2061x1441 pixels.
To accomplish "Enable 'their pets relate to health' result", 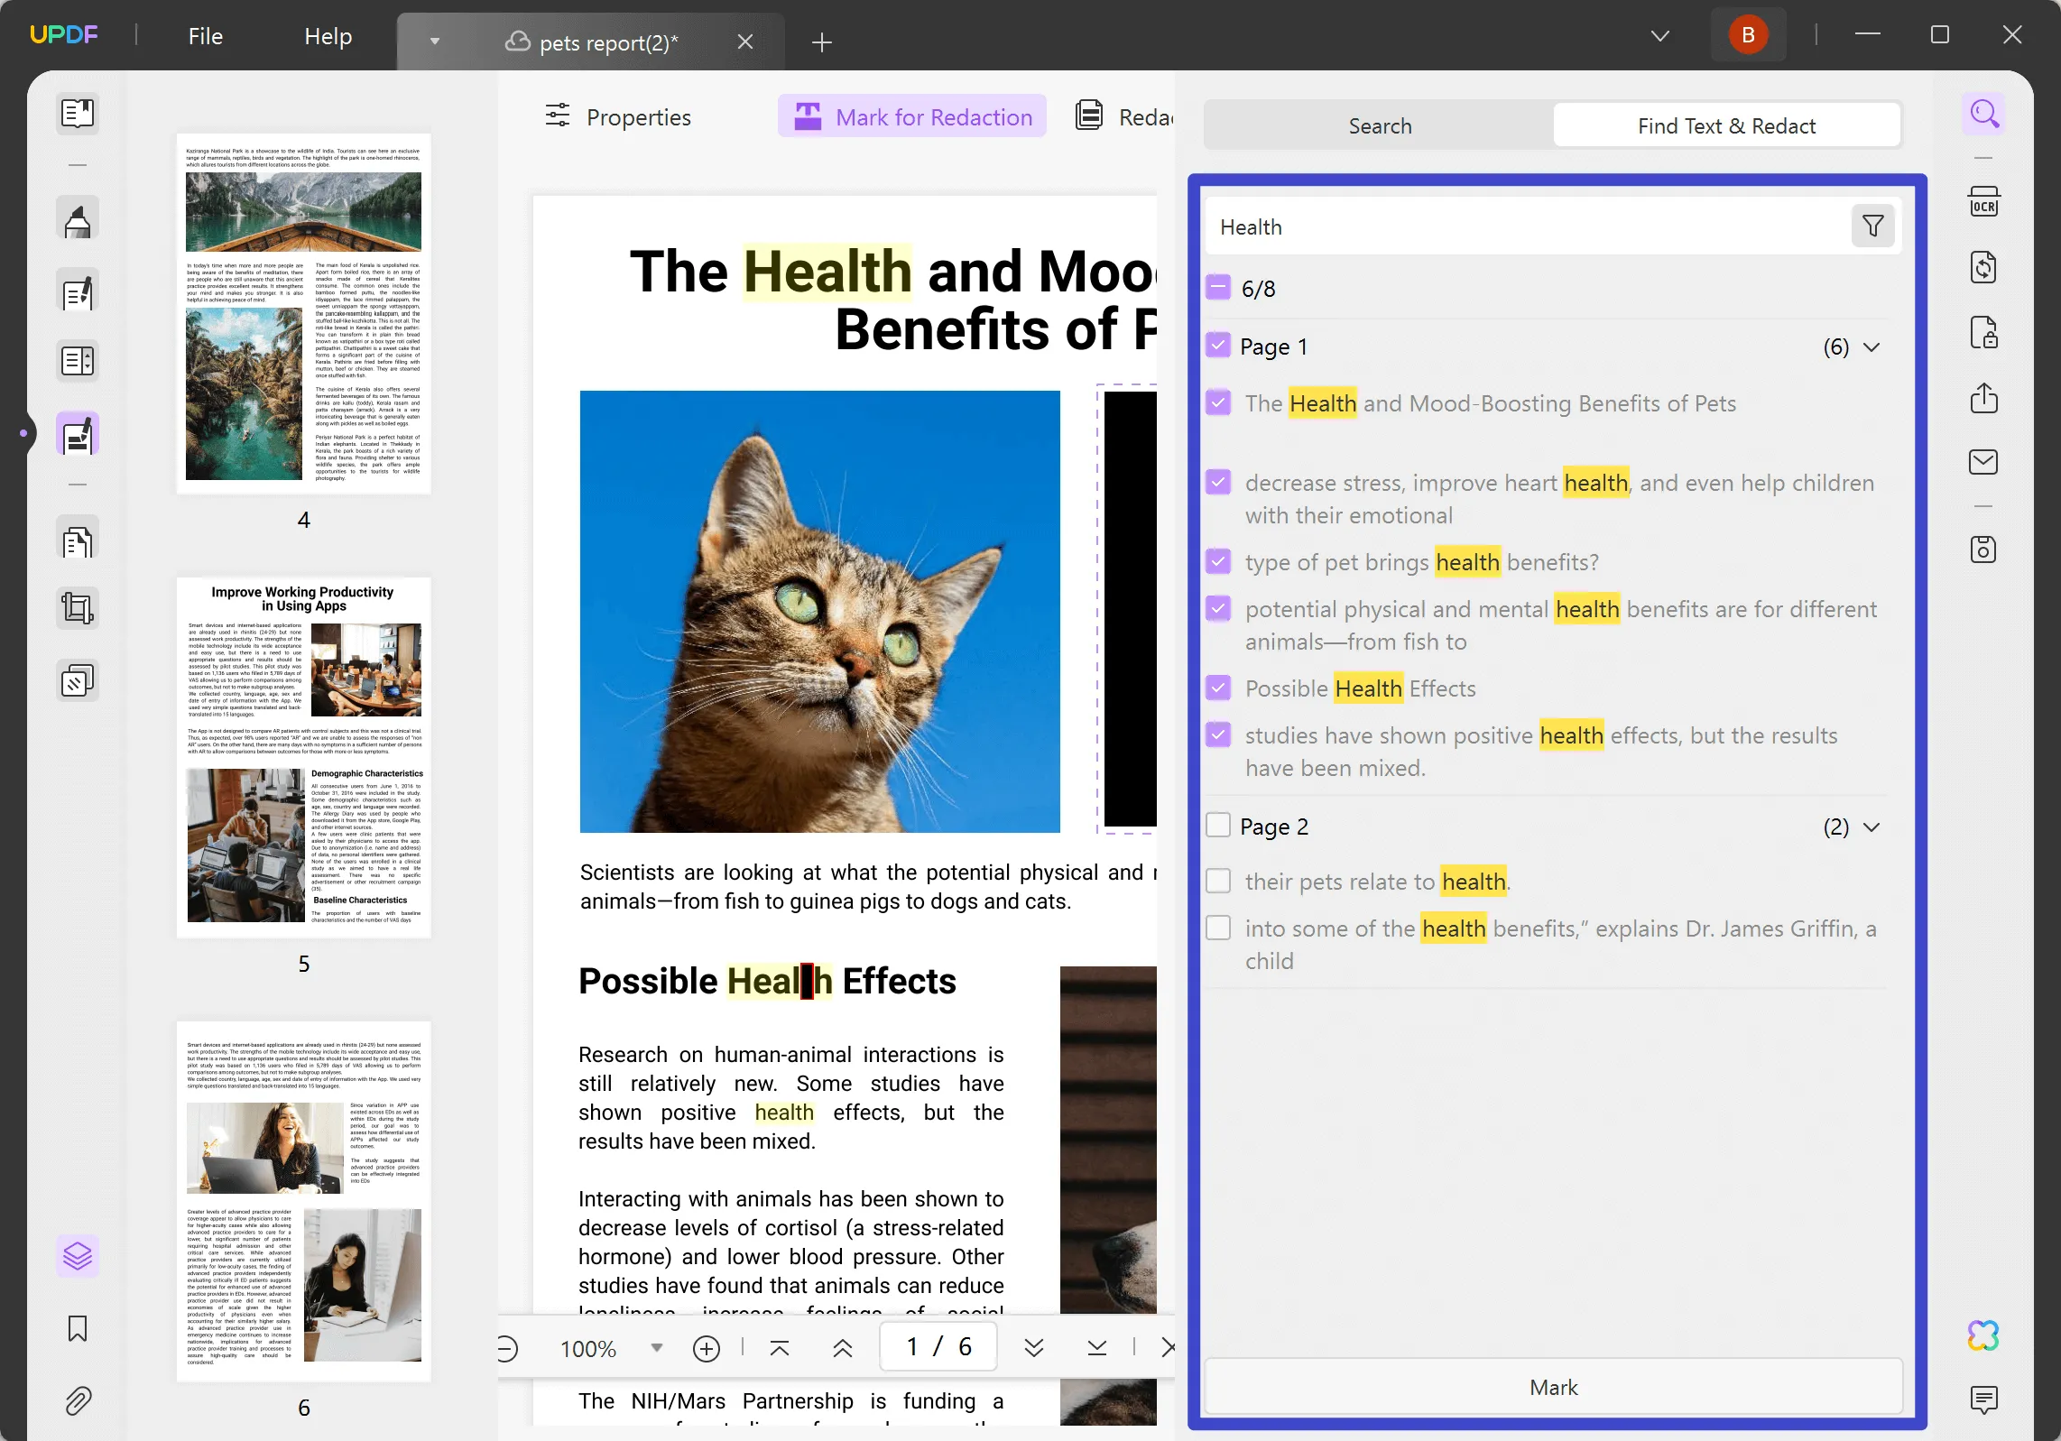I will (1218, 881).
